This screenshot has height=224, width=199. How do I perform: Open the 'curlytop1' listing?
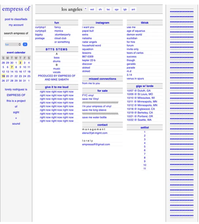[41, 27]
